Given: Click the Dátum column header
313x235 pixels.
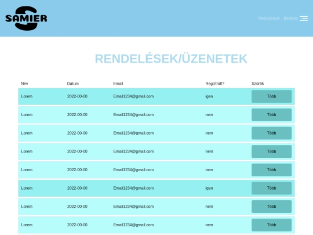Looking at the screenshot, I should pyautogui.click(x=73, y=84).
